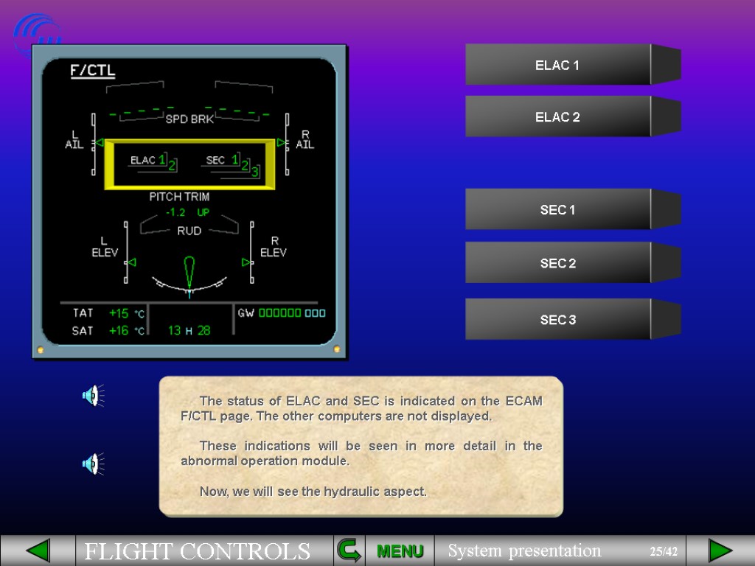The image size is (755, 566).
Task: Open the MENU option
Action: click(x=400, y=551)
